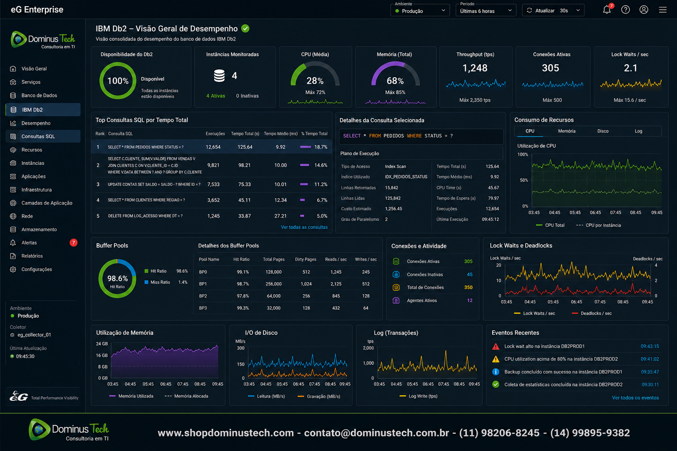Select the SELECT * FROM PEDIDOS query row
Screen dimensions: 677x451
212,147
